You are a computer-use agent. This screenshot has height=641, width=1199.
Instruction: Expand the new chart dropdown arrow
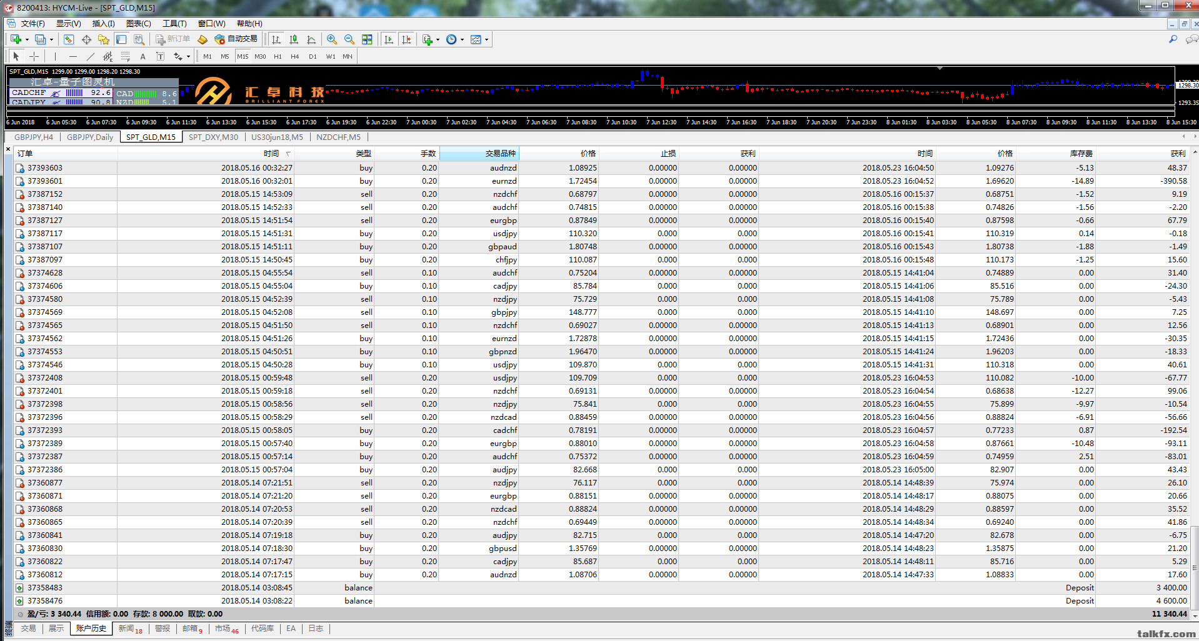click(x=27, y=39)
